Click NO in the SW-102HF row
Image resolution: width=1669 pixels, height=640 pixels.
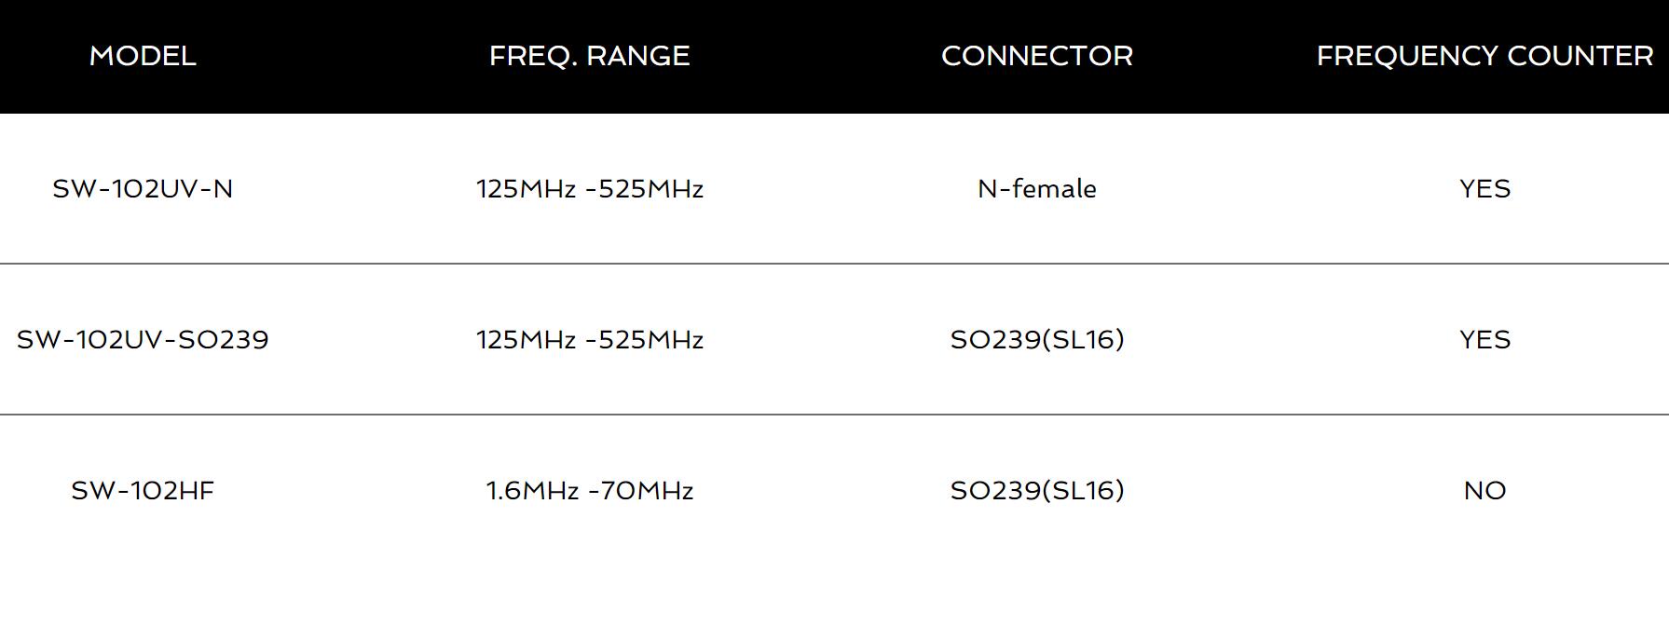pos(1484,491)
